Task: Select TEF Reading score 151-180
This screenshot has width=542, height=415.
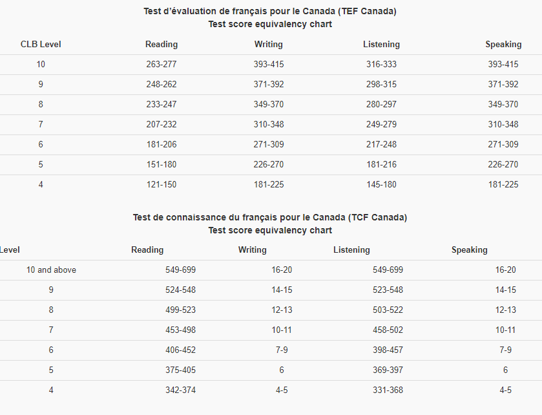Action: coord(162,165)
